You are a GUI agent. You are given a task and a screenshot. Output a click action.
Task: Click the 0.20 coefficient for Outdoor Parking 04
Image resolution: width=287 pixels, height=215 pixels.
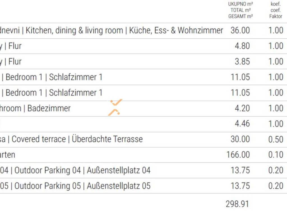276,170
